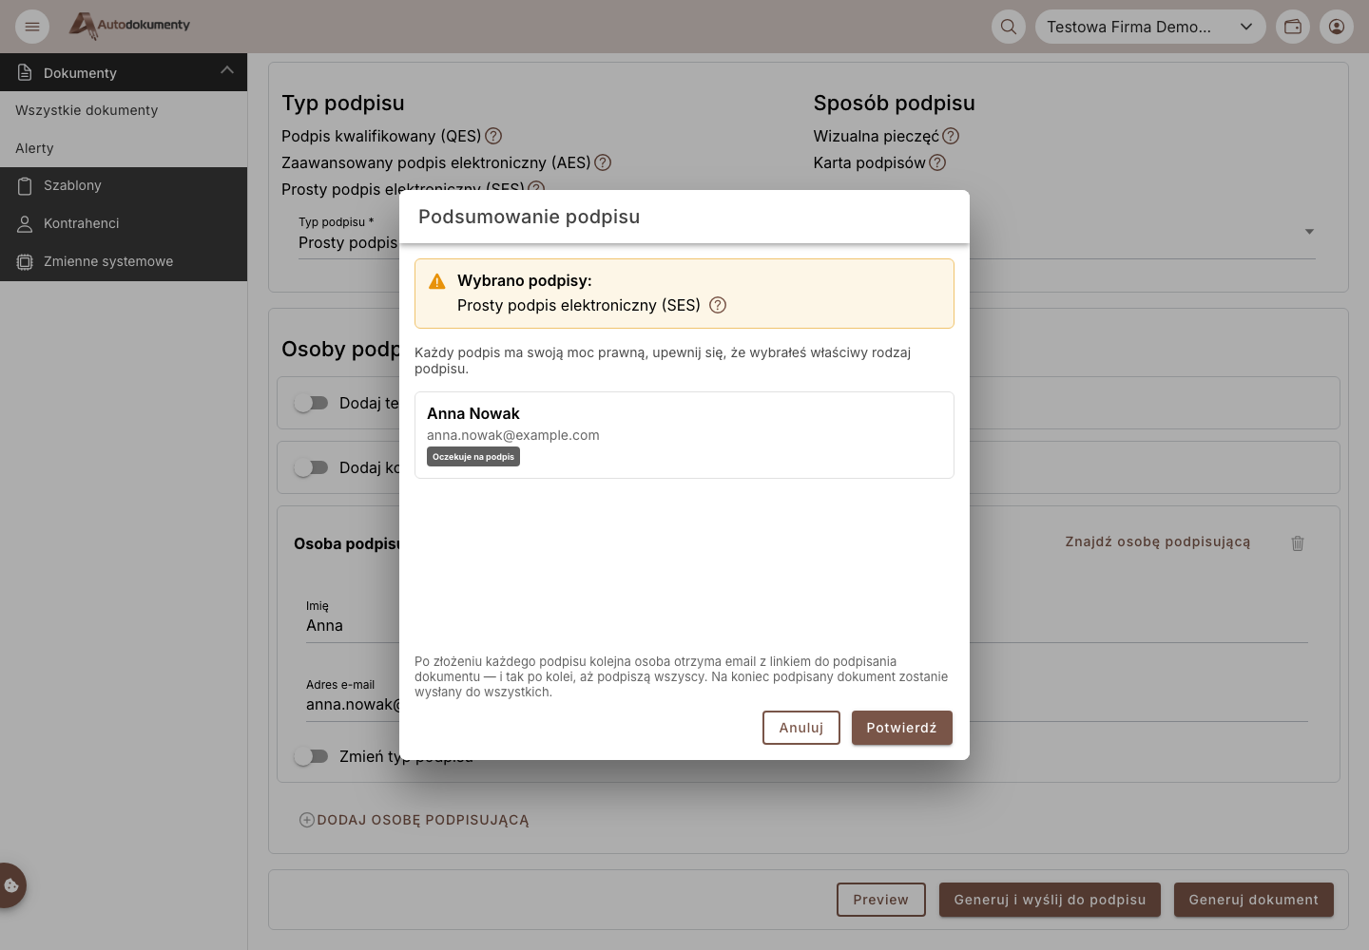The image size is (1369, 950).
Task: Click the 'Oczekuje na podpis' status badge
Action: pos(473,457)
